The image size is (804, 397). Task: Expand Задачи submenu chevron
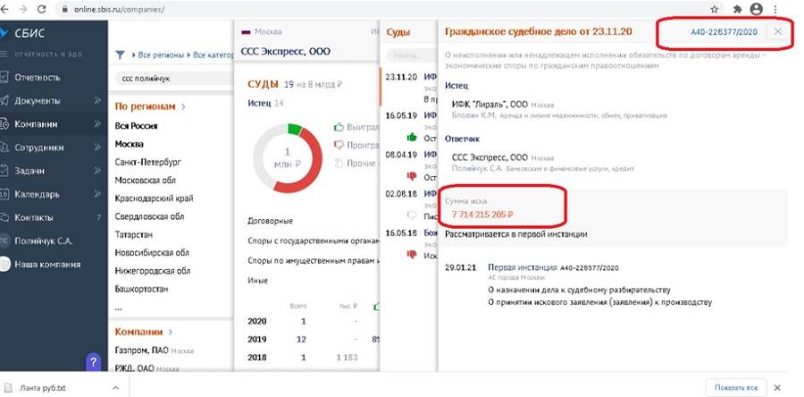(97, 171)
